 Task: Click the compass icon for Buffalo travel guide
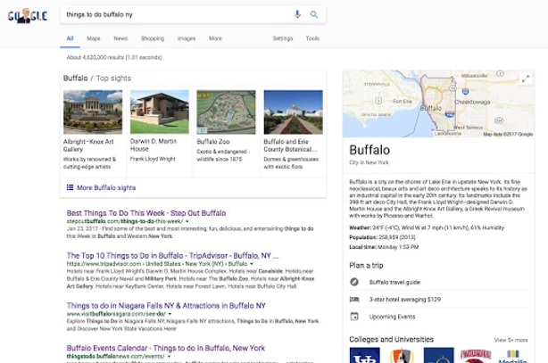point(354,282)
